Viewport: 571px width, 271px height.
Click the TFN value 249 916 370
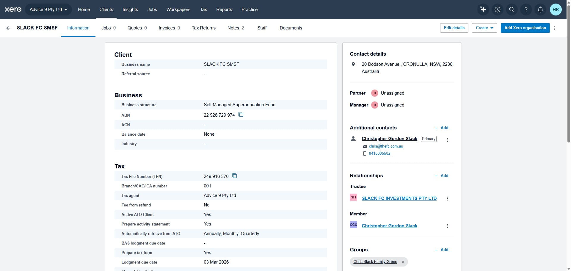point(216,176)
